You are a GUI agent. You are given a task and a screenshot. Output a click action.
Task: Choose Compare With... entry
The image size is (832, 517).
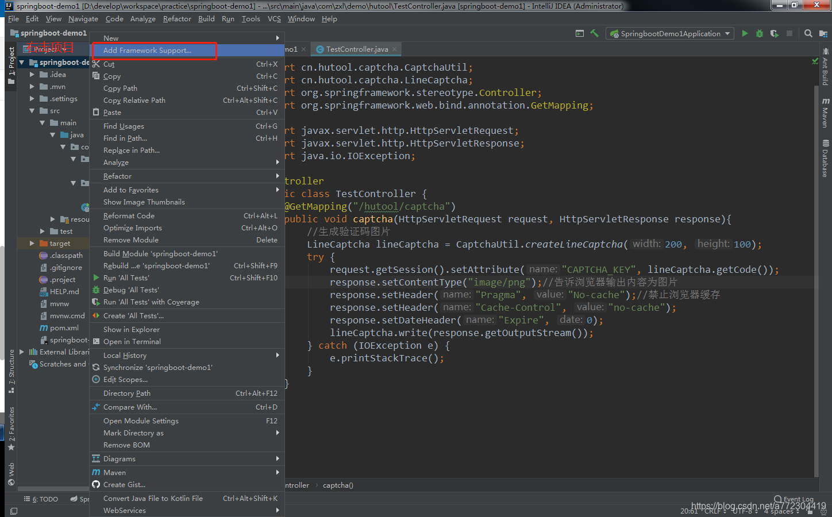pyautogui.click(x=187, y=407)
